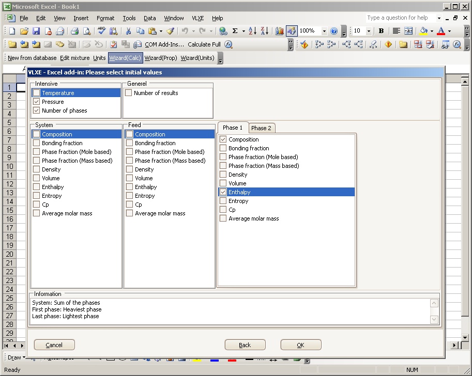Cancel the initial values dialog

54,344
